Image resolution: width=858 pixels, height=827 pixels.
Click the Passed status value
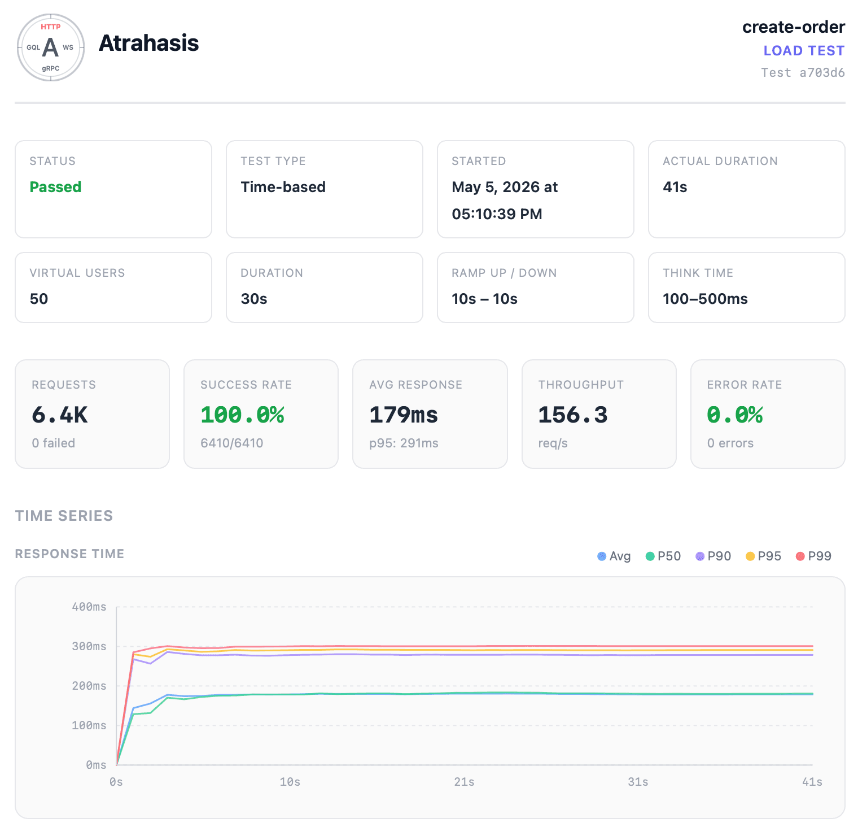tap(55, 187)
